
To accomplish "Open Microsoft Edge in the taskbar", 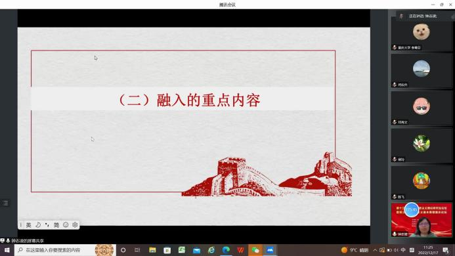I will tap(226, 250).
